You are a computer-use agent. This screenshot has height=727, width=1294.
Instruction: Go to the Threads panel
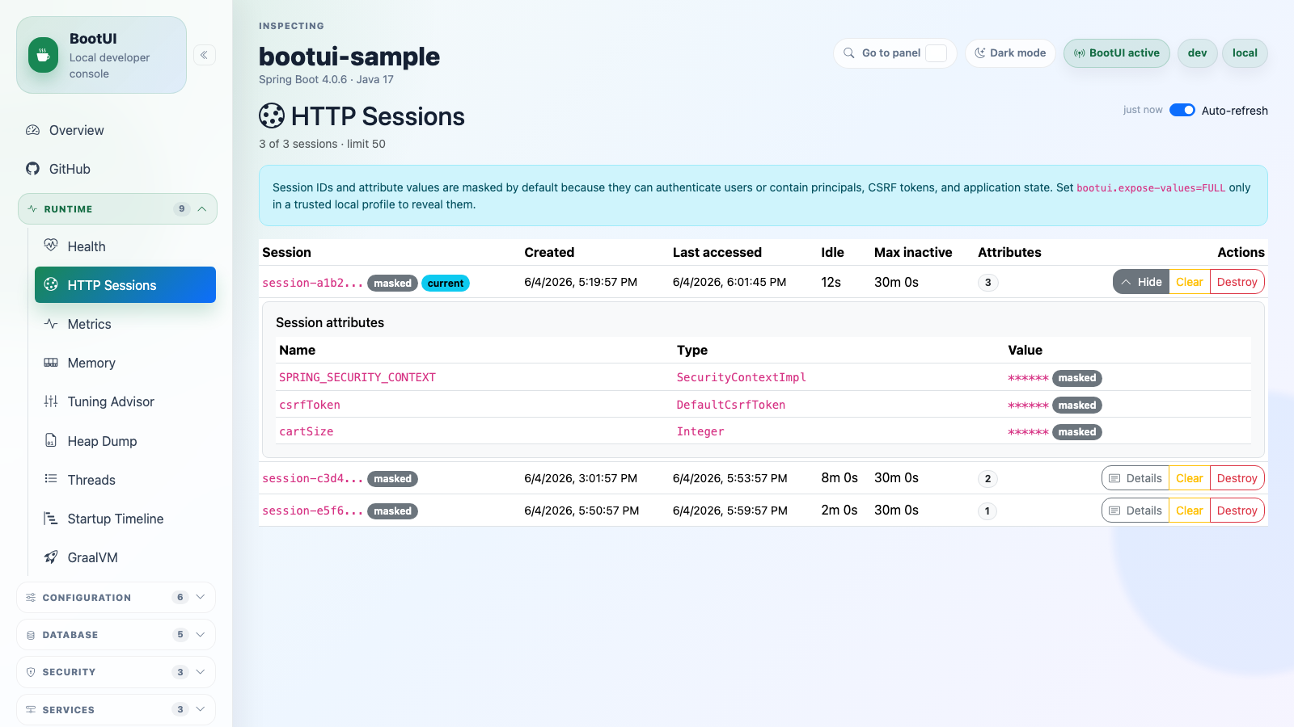coord(125,480)
